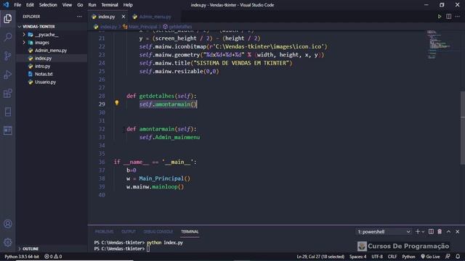This screenshot has width=465, height=261.
Task: Close the terminal panel
Action: tap(457, 232)
